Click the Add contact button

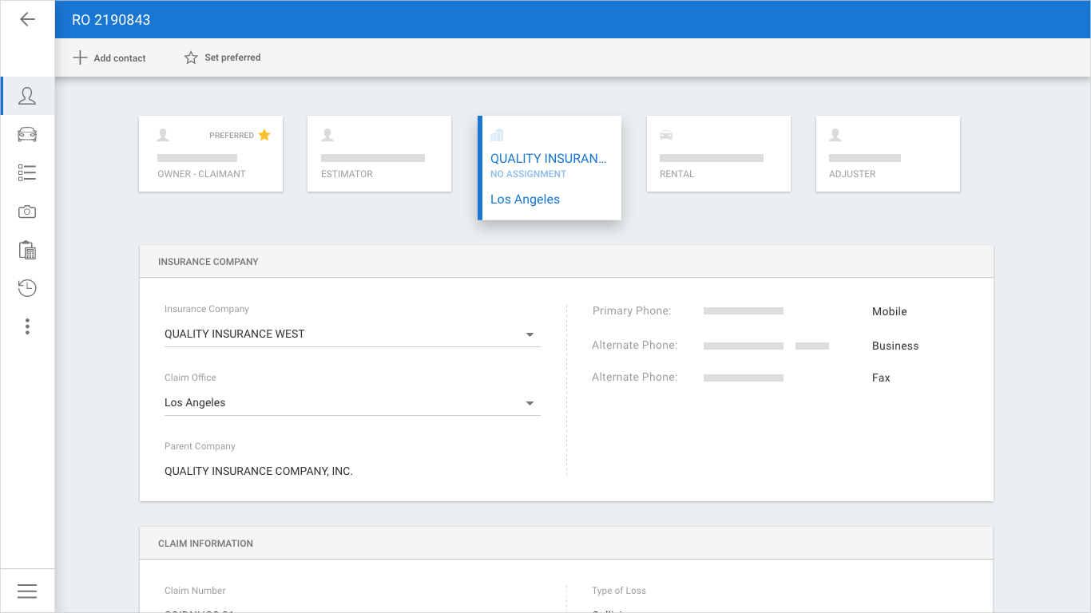(109, 57)
